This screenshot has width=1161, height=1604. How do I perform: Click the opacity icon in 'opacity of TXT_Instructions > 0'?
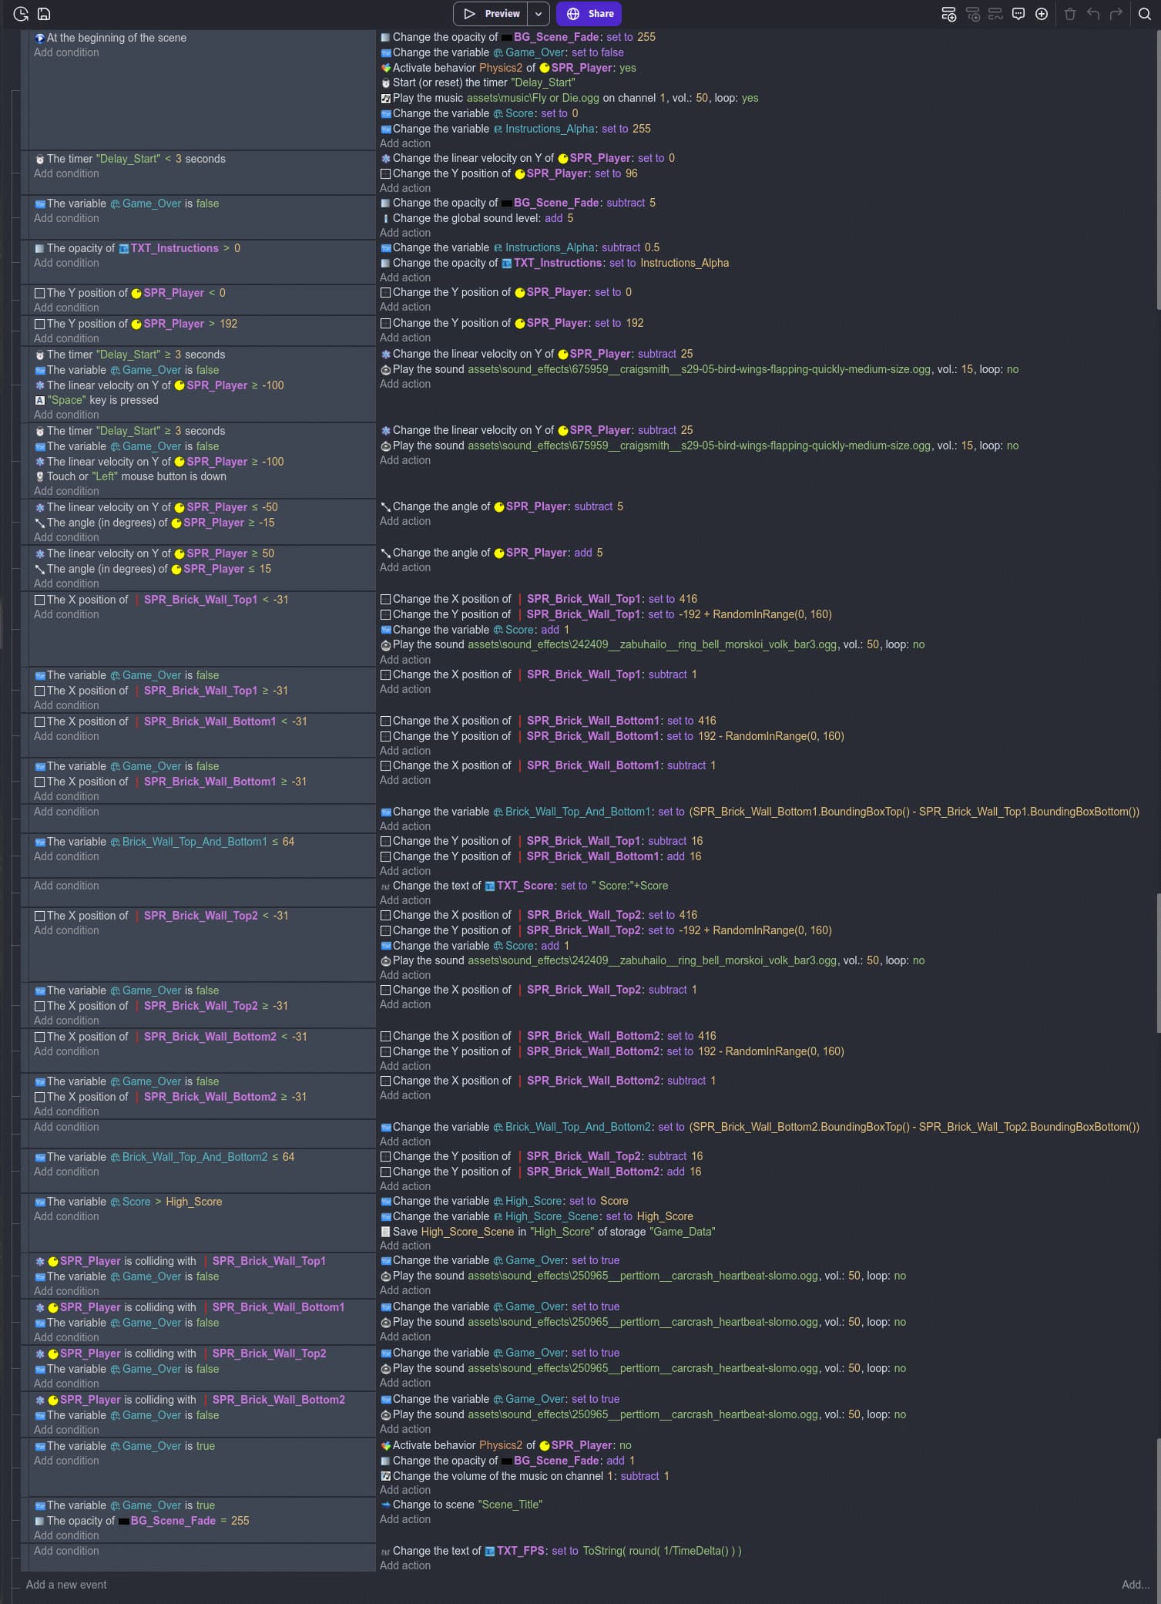click(x=39, y=249)
